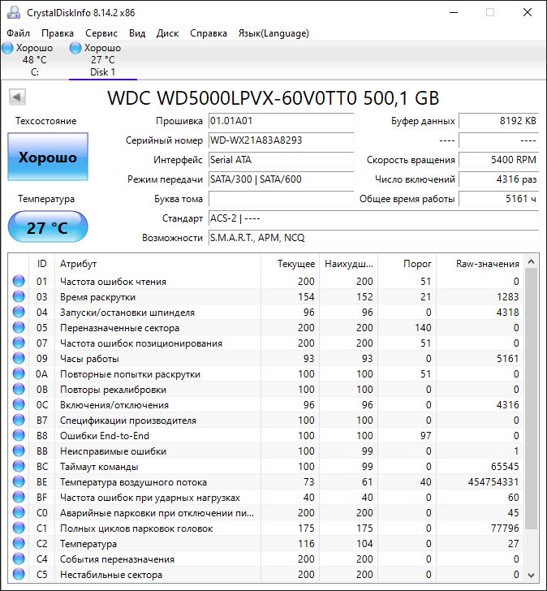Click the Серийный номер field
Screen dimensions: 547x591
click(281, 140)
